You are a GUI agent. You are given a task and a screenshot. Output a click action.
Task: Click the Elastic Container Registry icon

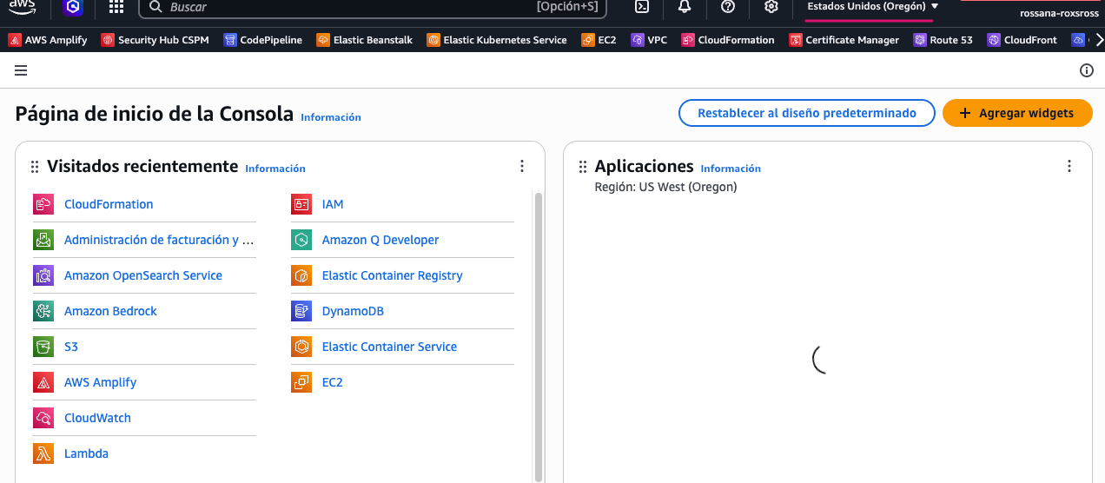pyautogui.click(x=301, y=275)
